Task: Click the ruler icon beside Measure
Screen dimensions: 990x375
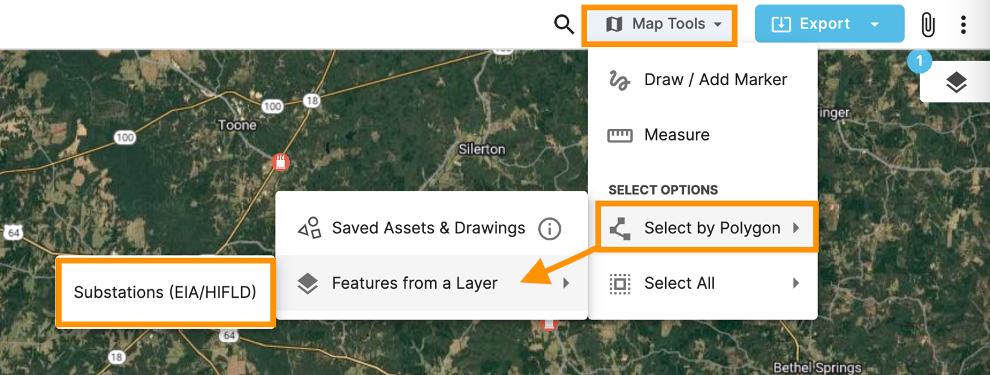Action: tap(619, 135)
